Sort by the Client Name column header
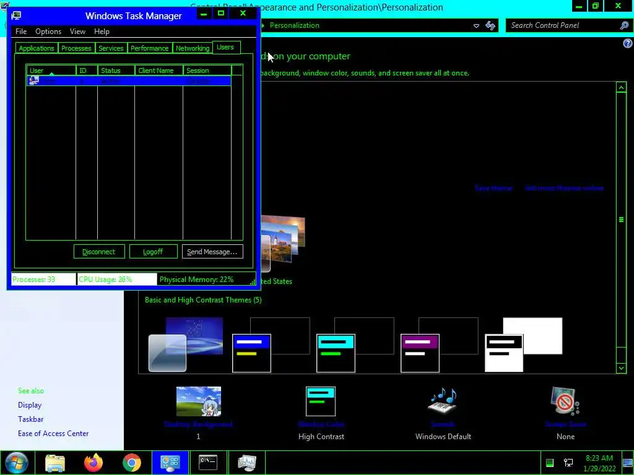 159,71
